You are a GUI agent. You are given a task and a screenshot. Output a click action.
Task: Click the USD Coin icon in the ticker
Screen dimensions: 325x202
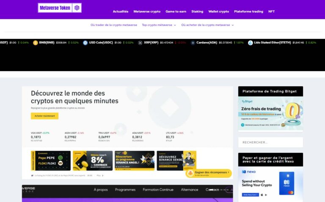85,43
